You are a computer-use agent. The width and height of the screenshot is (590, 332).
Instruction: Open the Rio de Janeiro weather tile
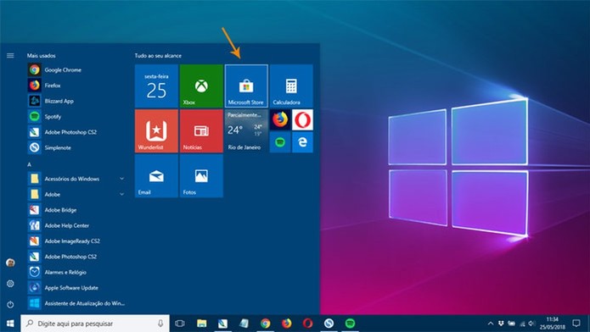[x=246, y=131]
